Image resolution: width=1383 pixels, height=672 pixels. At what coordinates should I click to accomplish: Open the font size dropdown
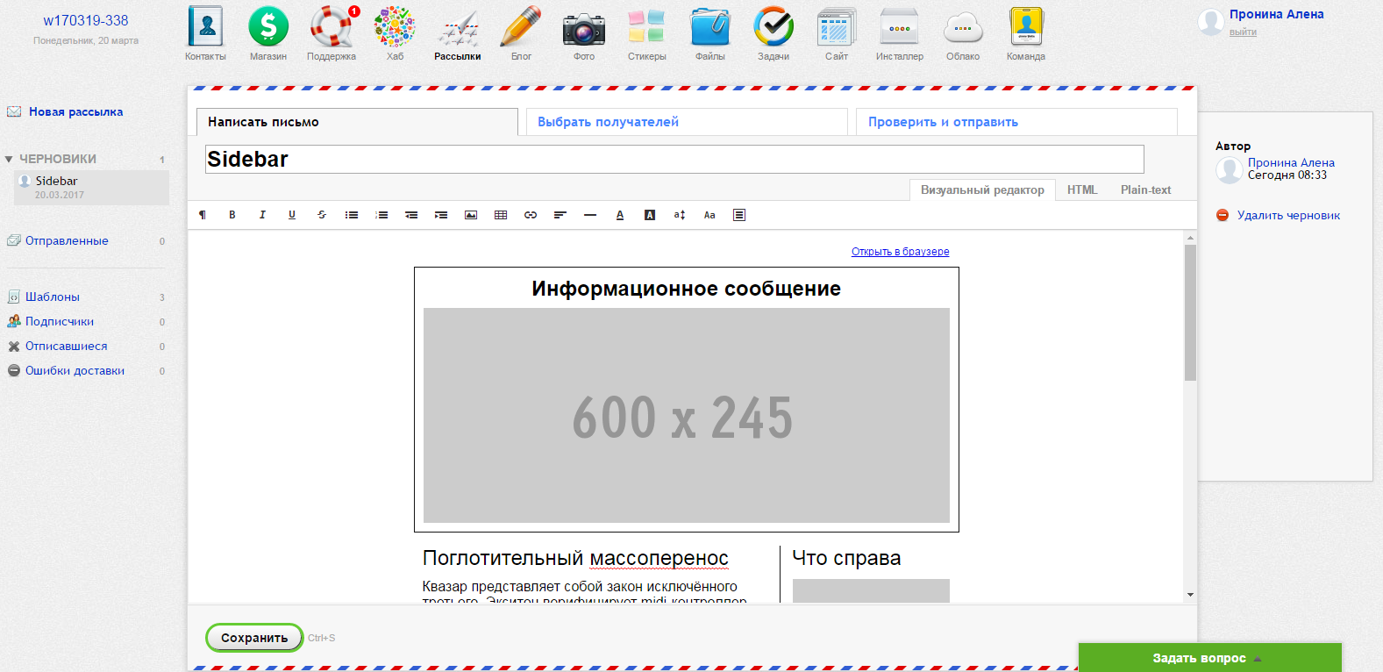click(x=680, y=215)
